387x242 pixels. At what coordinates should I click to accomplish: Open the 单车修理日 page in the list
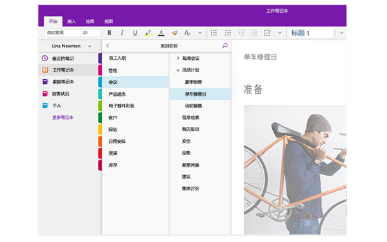click(x=201, y=94)
